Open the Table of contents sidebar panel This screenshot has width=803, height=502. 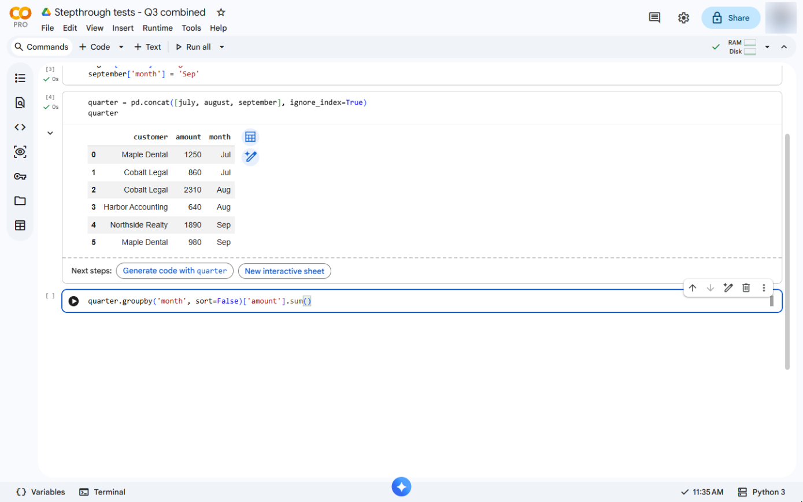(x=20, y=78)
